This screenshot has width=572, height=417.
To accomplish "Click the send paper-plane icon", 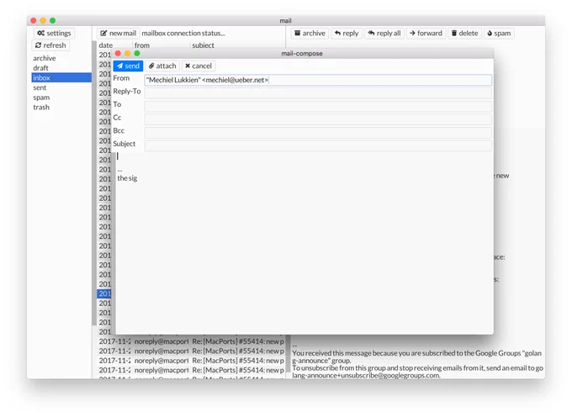I will [x=119, y=66].
